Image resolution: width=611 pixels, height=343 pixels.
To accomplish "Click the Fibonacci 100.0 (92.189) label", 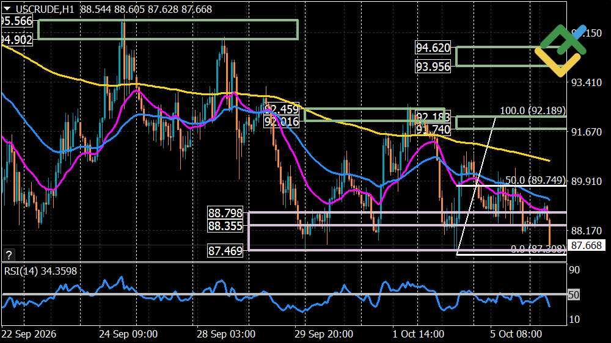I will coord(532,110).
